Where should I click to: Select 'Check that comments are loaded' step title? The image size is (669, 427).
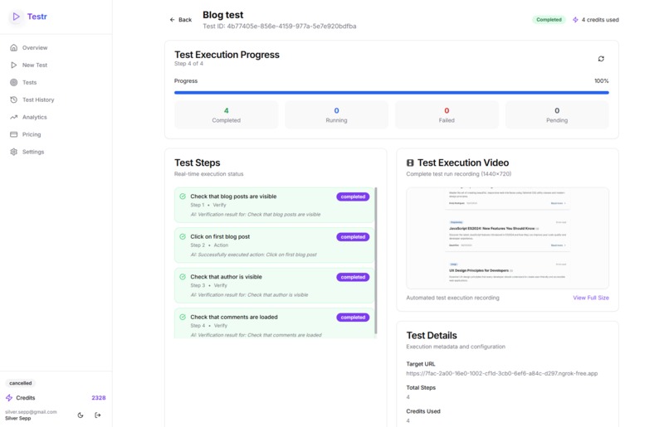(234, 317)
